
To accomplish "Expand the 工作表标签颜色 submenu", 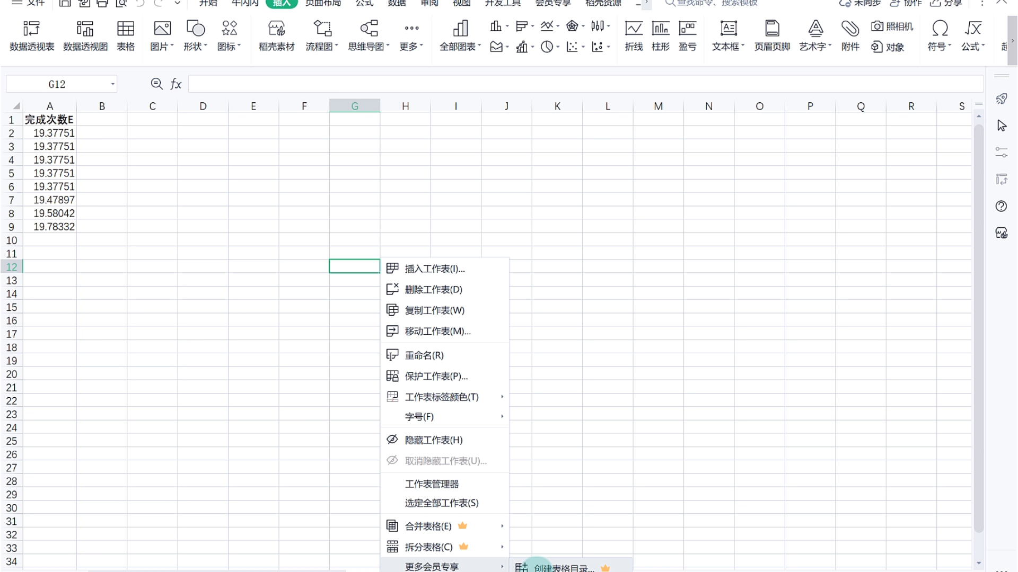I will (x=442, y=397).
